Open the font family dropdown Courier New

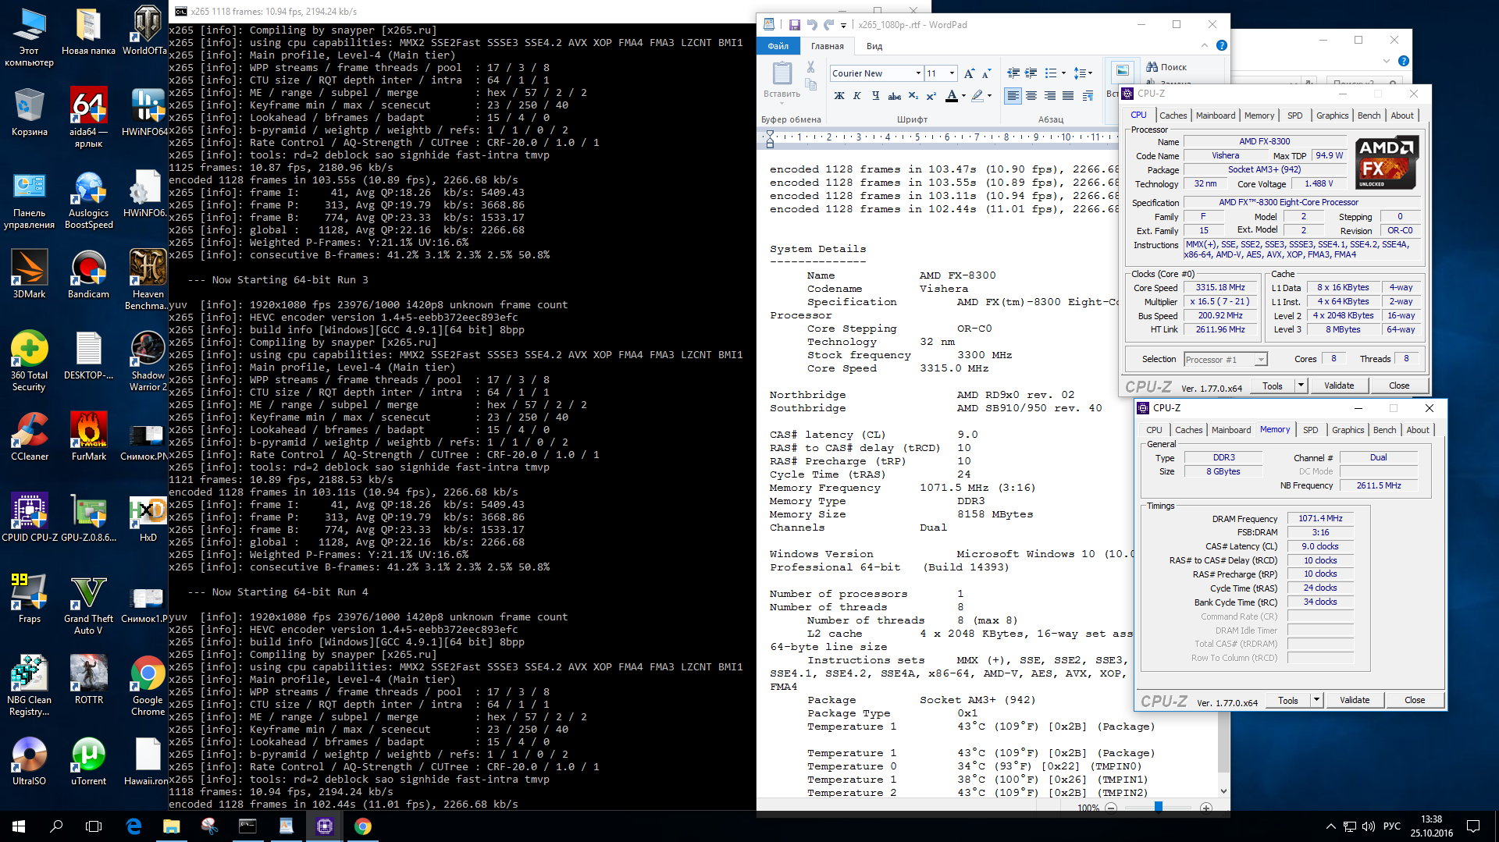918,73
